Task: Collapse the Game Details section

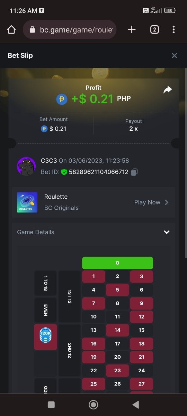Action: coord(167,232)
